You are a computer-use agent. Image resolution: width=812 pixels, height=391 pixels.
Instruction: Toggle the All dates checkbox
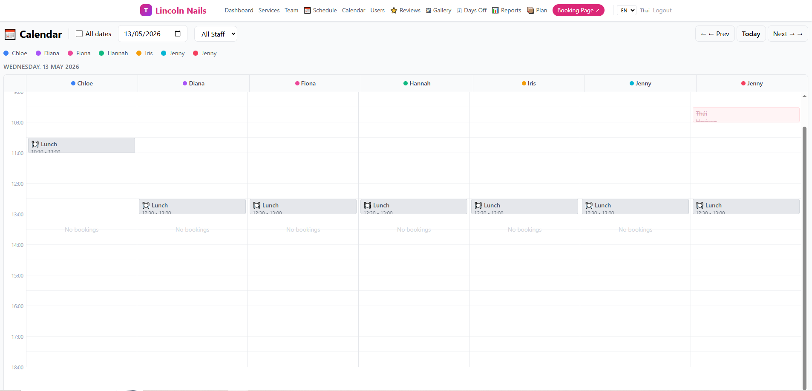click(79, 34)
